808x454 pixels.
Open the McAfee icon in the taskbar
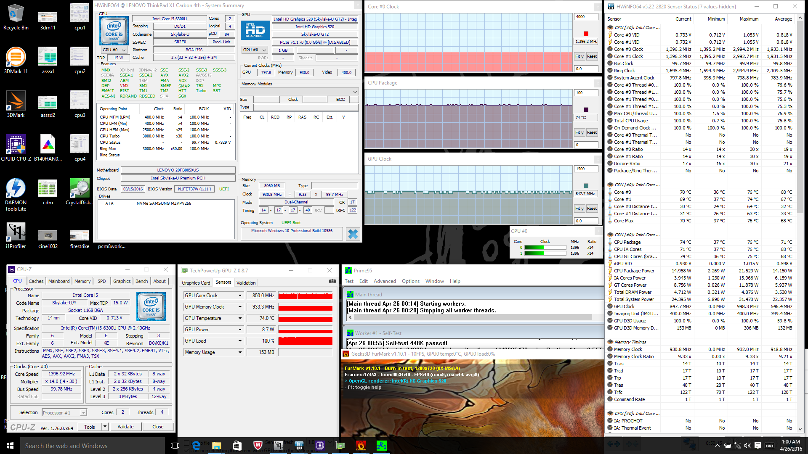click(x=258, y=446)
